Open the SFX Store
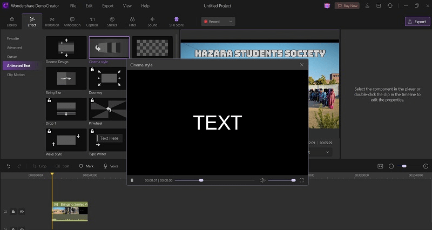 [177, 22]
